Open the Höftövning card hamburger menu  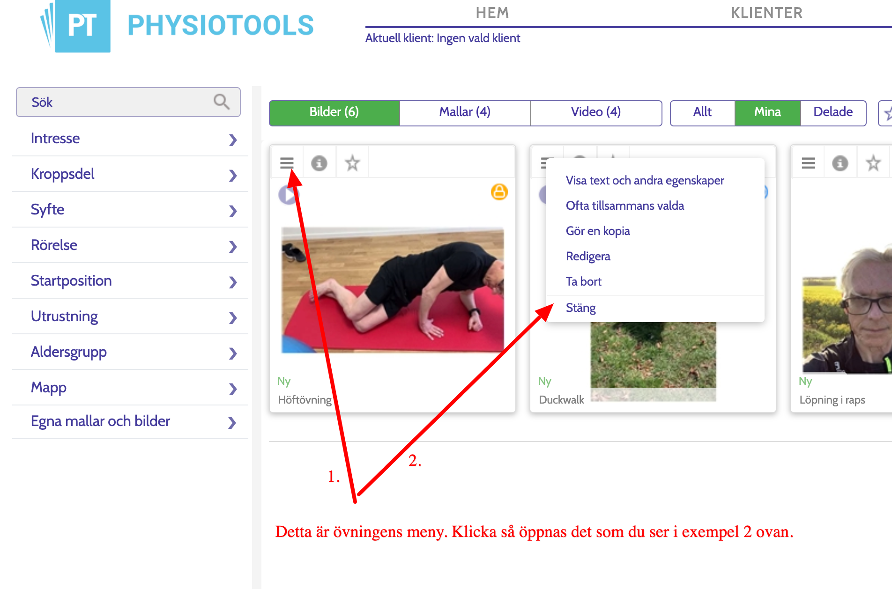[287, 163]
